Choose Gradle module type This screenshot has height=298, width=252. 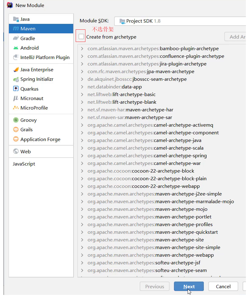[x=41, y=38]
